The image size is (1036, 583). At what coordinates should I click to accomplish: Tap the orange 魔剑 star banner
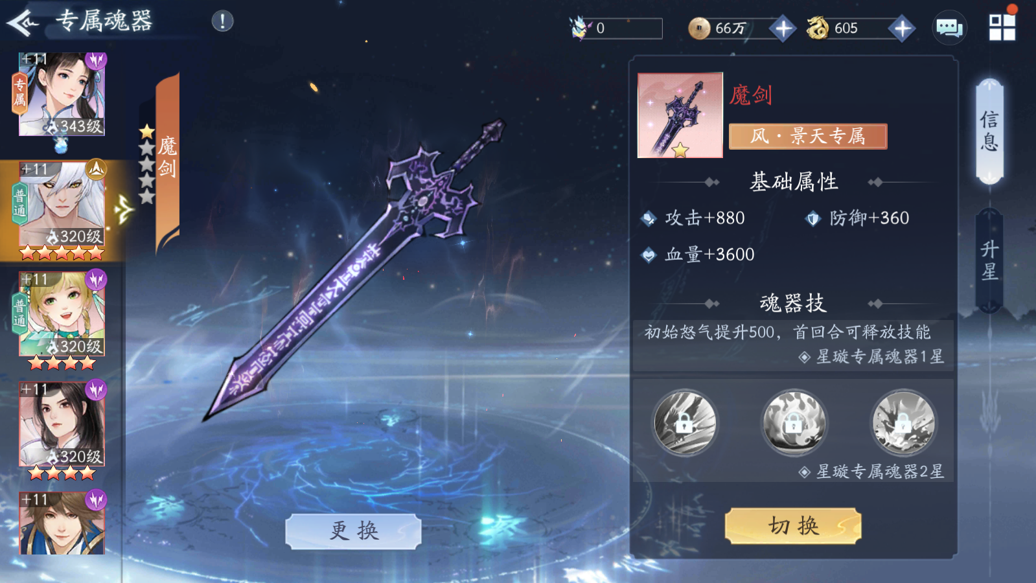coord(167,162)
